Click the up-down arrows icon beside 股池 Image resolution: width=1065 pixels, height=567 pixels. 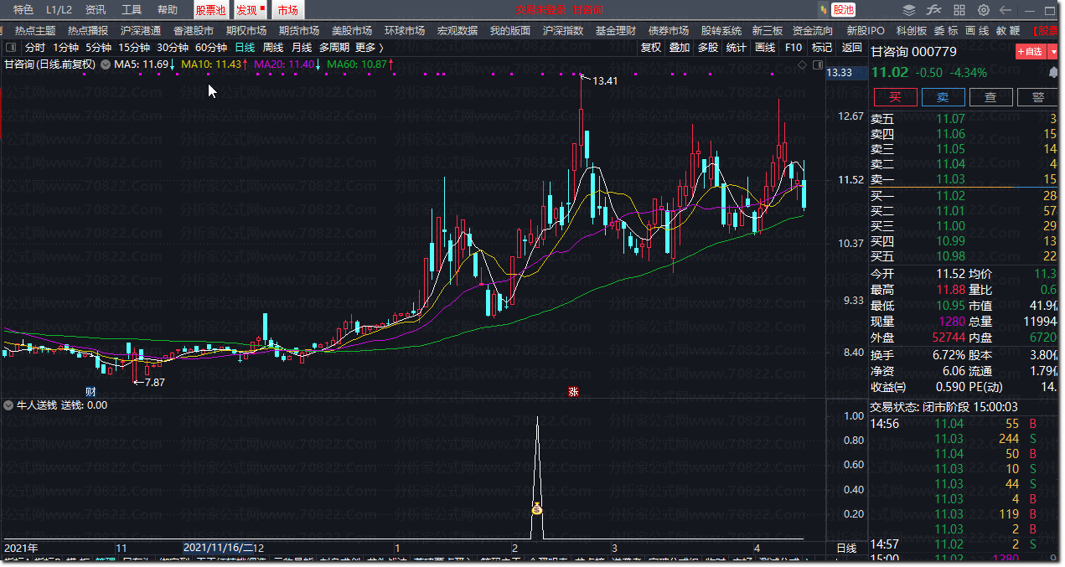click(x=823, y=10)
